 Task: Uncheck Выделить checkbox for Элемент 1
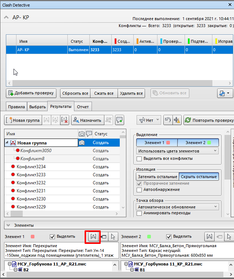(x=52, y=237)
